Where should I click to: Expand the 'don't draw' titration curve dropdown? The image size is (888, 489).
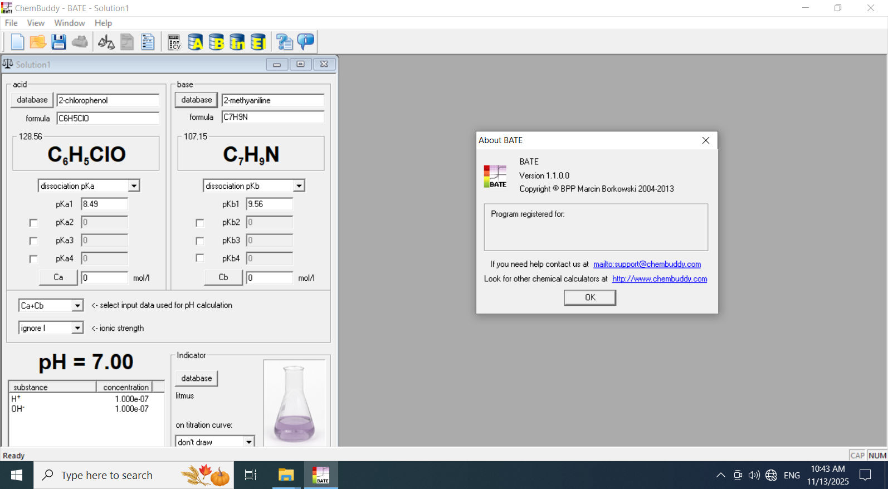[249, 442]
